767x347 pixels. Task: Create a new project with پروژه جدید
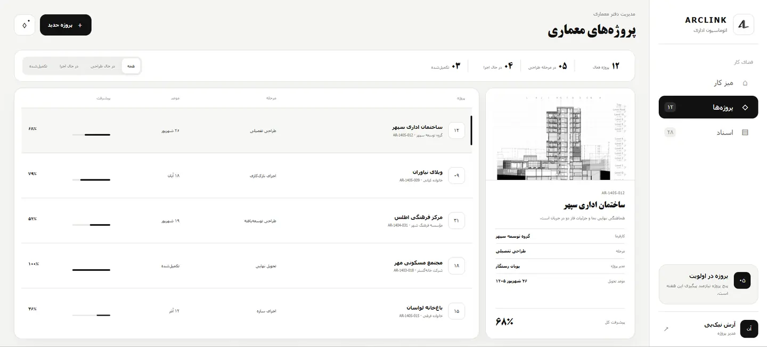click(x=66, y=25)
